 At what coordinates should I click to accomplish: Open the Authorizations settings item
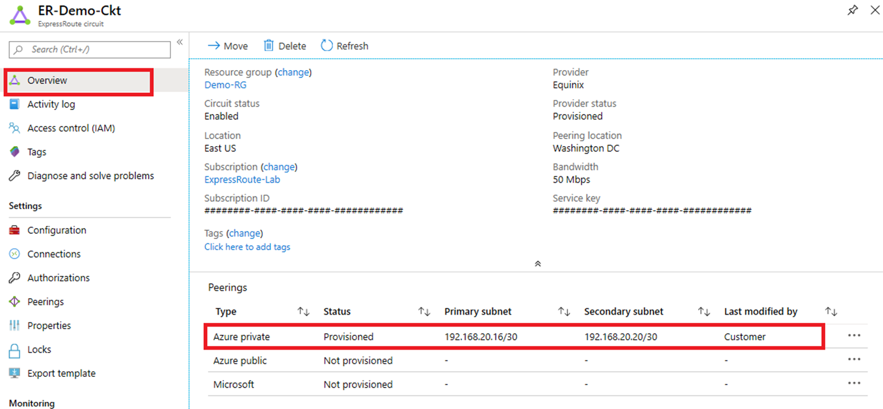point(59,278)
